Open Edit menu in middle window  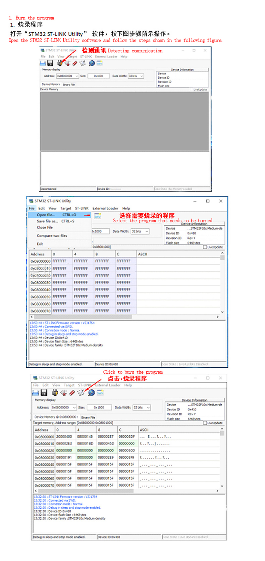pos(41,208)
